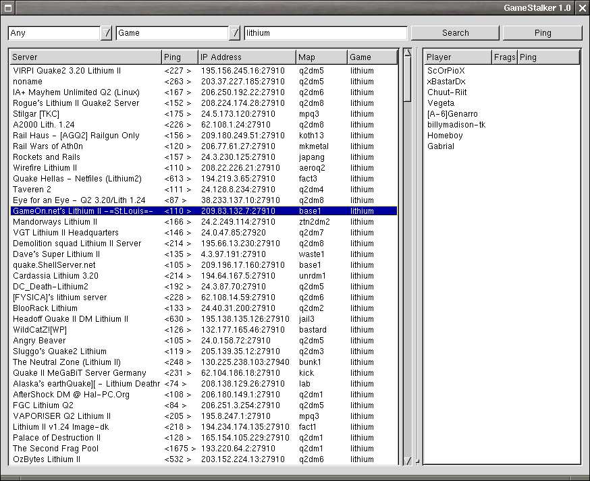Sort the server list by Server column
Viewport: 590px width, 481px height.
click(x=85, y=57)
